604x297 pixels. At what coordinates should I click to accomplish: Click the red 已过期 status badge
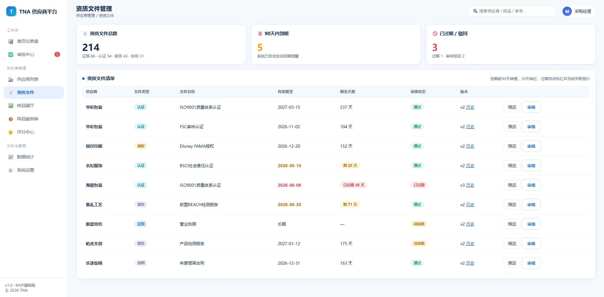click(419, 185)
